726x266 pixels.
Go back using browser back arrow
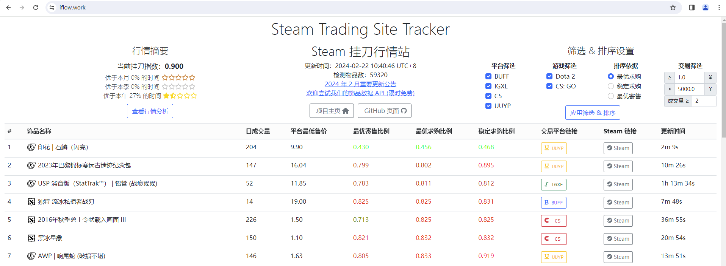tap(8, 8)
